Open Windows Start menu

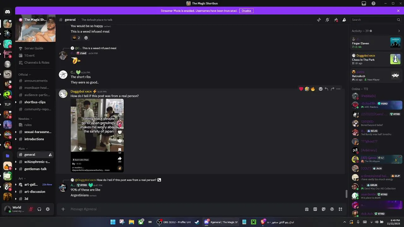(113, 222)
